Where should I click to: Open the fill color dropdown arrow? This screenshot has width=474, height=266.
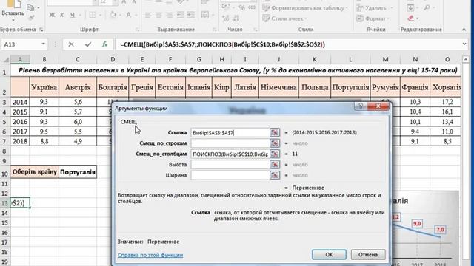[x=120, y=15]
